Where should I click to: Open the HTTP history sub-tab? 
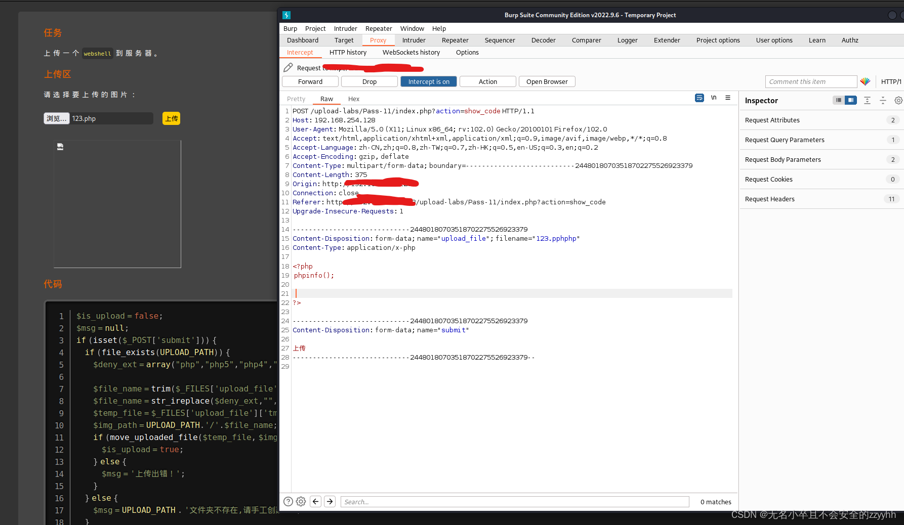pos(348,52)
